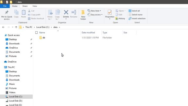Image resolution: width=188 pixels, height=106 pixels.
Task: Click Select none icon
Action: pyautogui.click(x=130, y=15)
